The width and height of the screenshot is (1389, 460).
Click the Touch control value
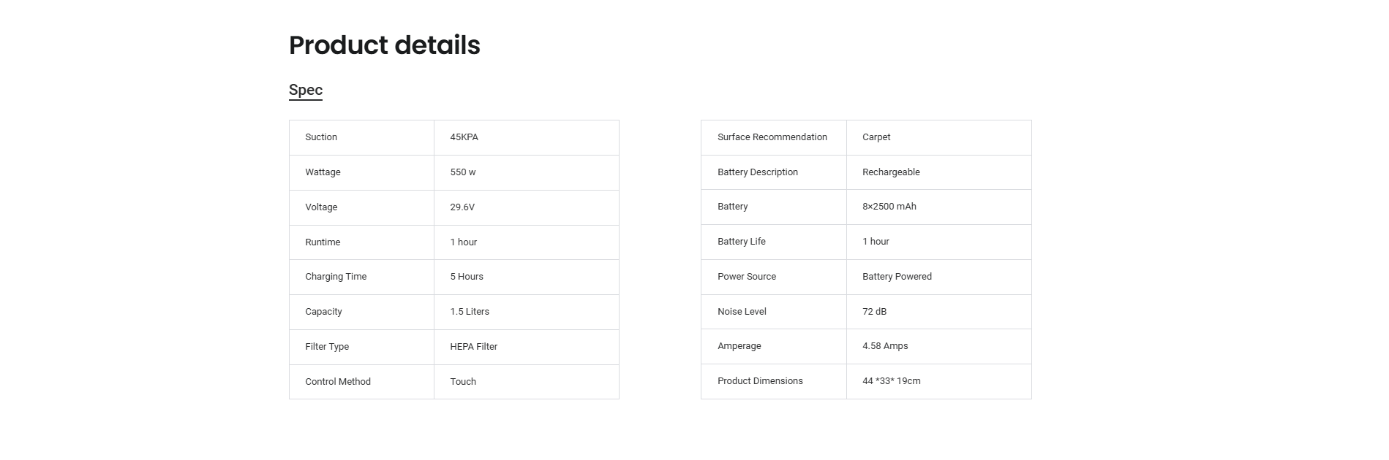463,382
